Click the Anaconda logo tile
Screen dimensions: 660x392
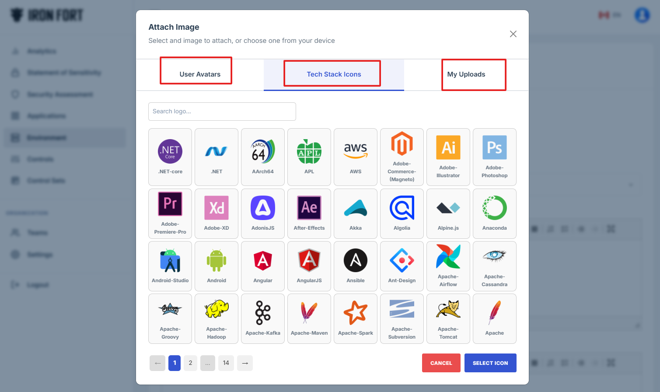(494, 213)
